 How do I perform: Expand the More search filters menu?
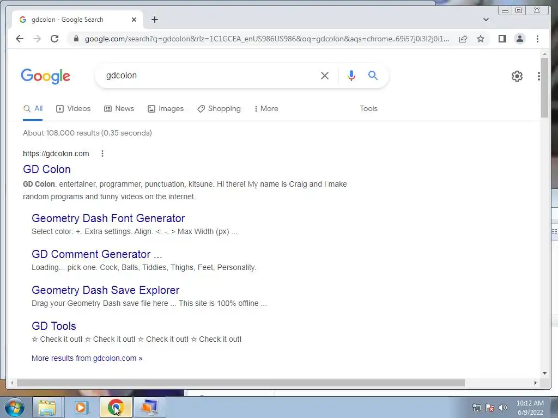click(x=266, y=109)
